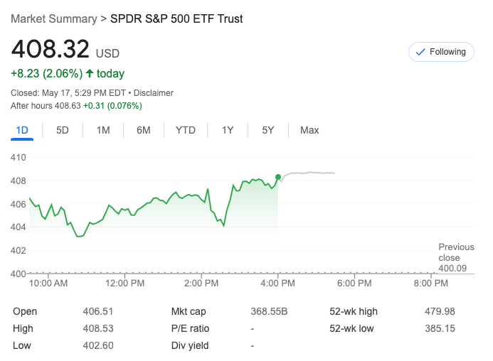Click the SPDR S&P 500 ETF Trust title
This screenshot has width=493, height=361.
click(x=176, y=18)
